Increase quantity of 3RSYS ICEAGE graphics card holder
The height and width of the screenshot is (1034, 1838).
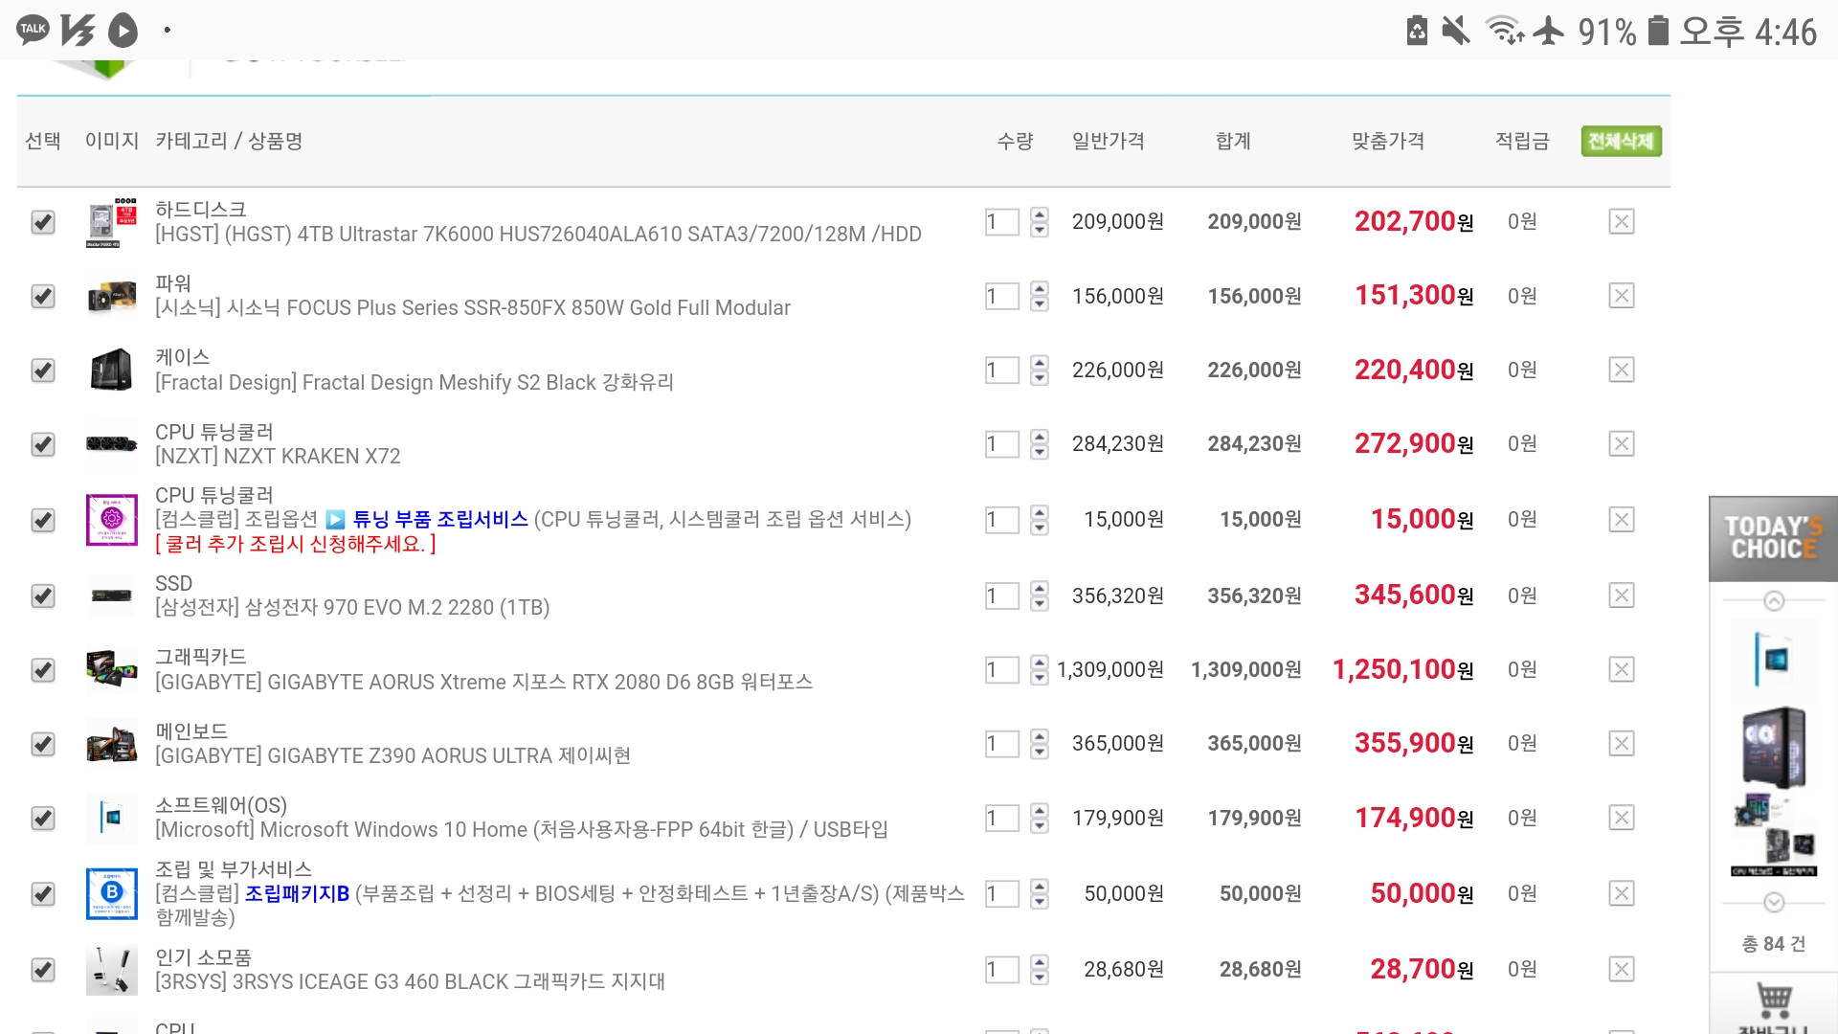pos(1040,961)
